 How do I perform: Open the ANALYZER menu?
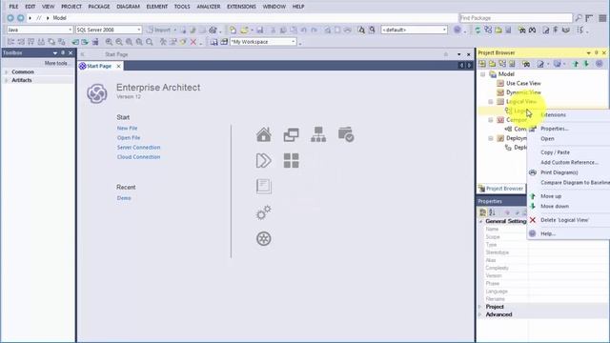[x=209, y=7]
